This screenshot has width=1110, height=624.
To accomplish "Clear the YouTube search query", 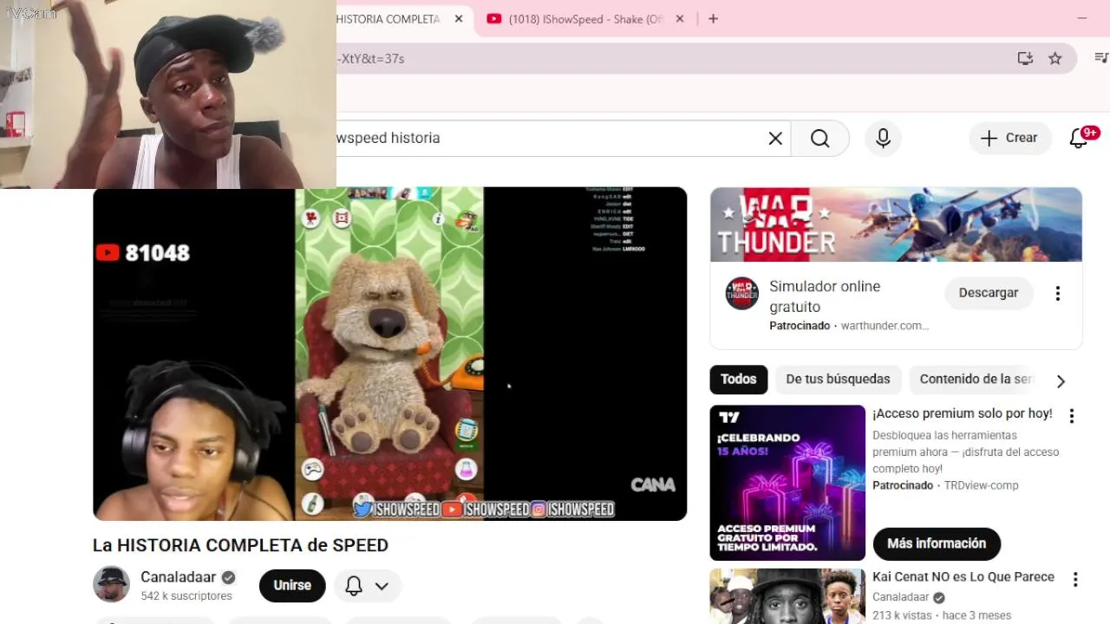I will pos(775,139).
